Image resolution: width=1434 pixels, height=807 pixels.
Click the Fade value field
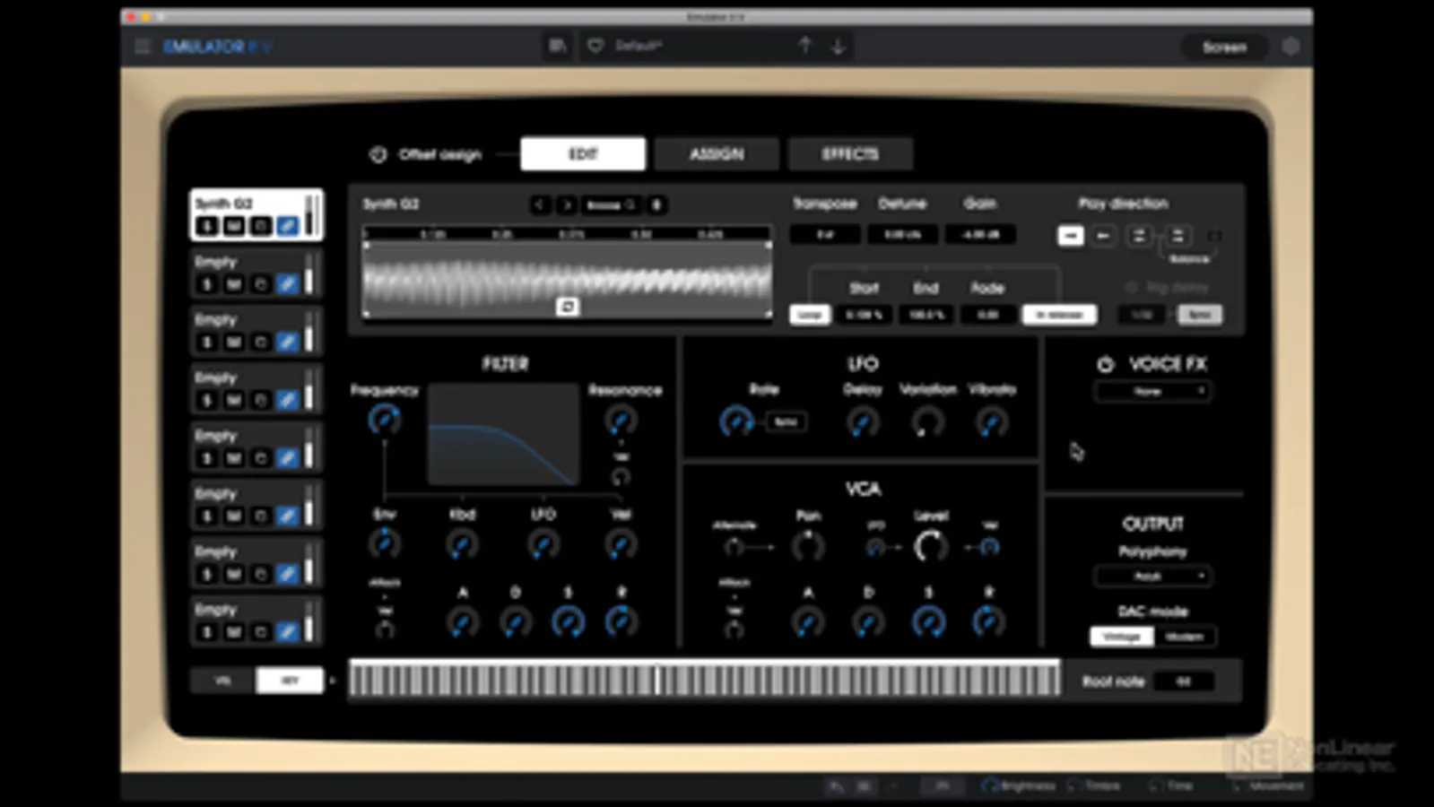987,315
